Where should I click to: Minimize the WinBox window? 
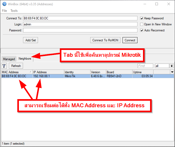145,4
